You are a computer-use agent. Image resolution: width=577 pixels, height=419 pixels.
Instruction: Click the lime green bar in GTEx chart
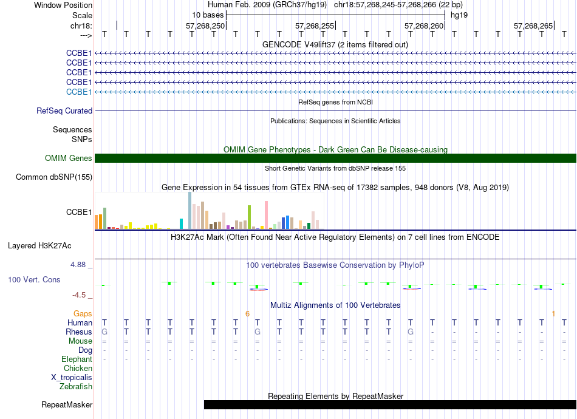pos(250,217)
